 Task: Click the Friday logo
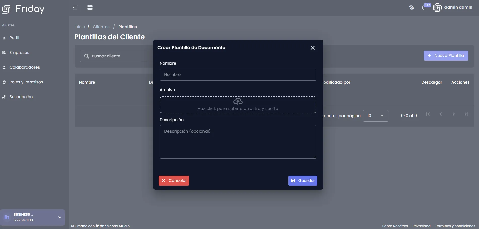click(x=23, y=9)
